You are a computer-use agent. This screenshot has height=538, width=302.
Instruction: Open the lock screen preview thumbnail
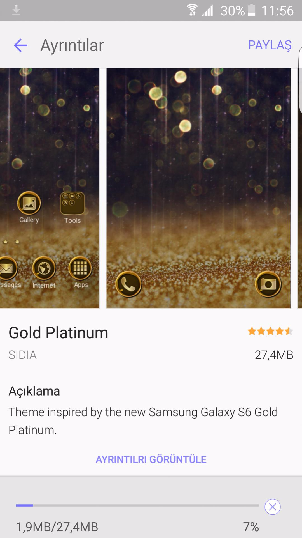click(198, 188)
